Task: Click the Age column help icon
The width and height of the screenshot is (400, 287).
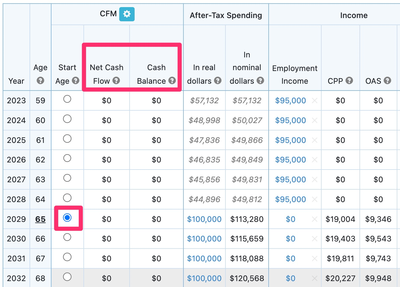Action: (x=41, y=81)
